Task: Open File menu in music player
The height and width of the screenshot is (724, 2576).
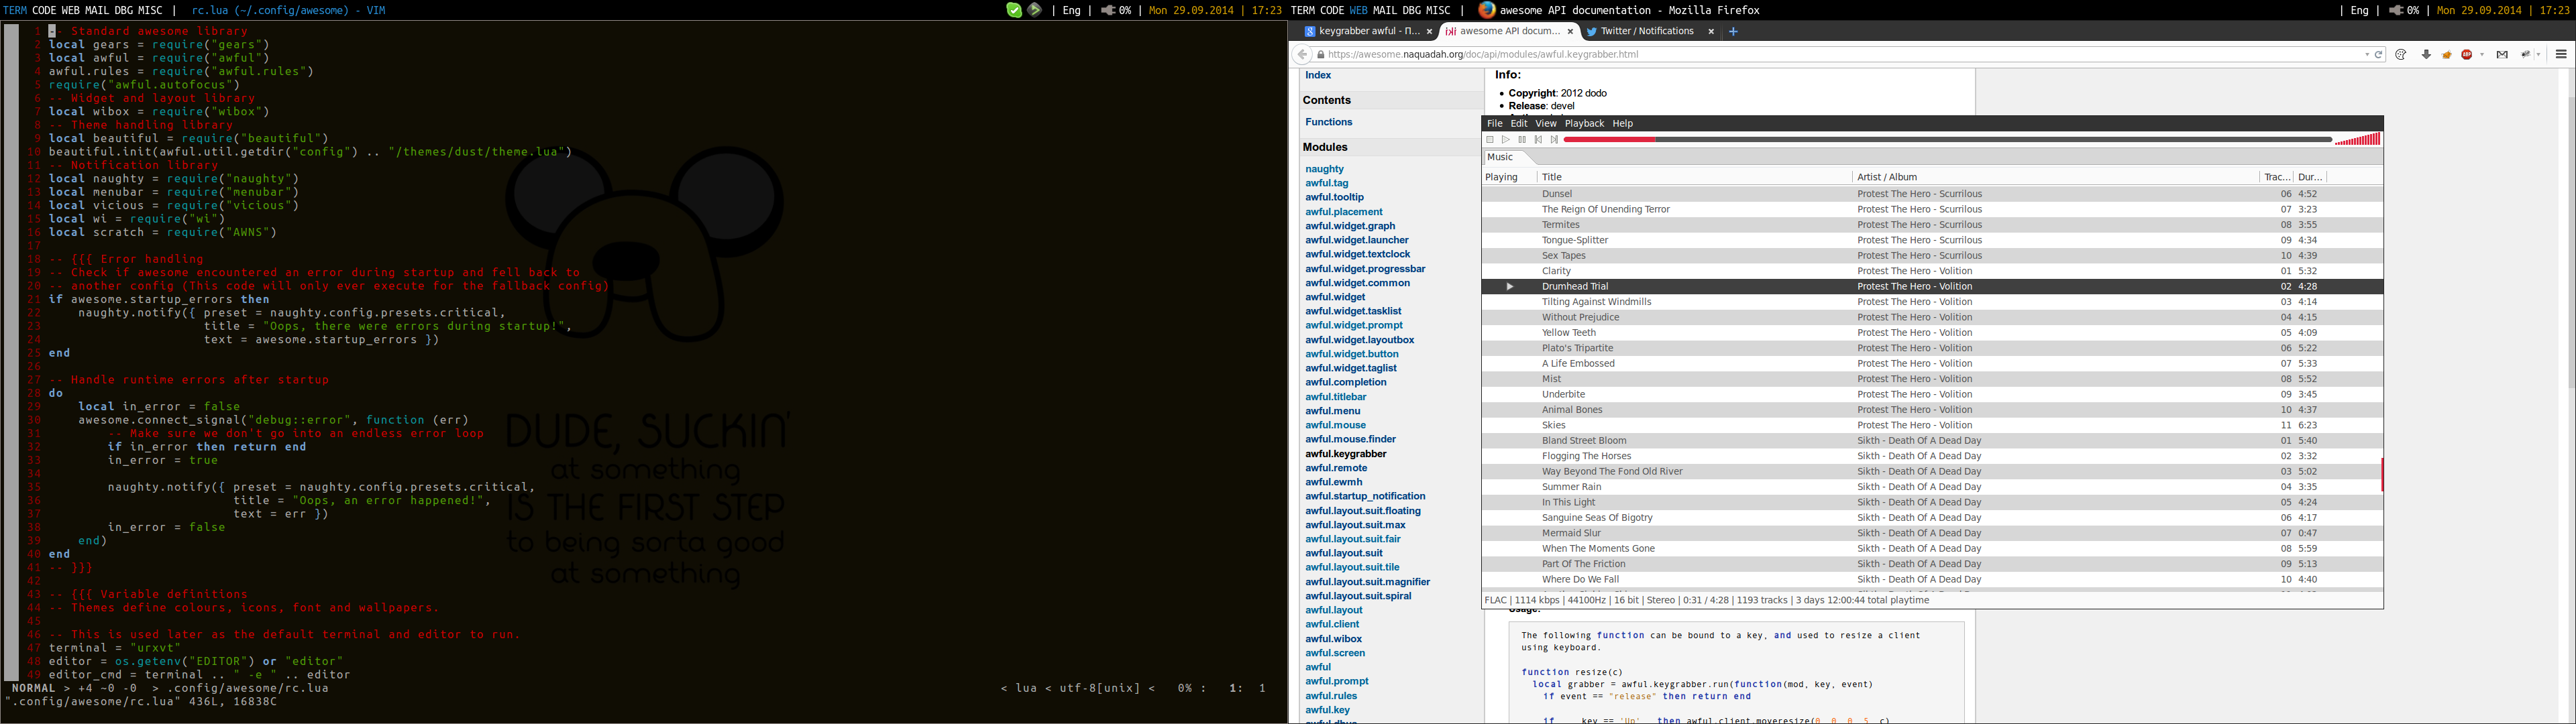Action: [1495, 123]
